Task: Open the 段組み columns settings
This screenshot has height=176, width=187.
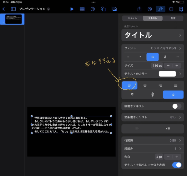Action: coord(153,149)
